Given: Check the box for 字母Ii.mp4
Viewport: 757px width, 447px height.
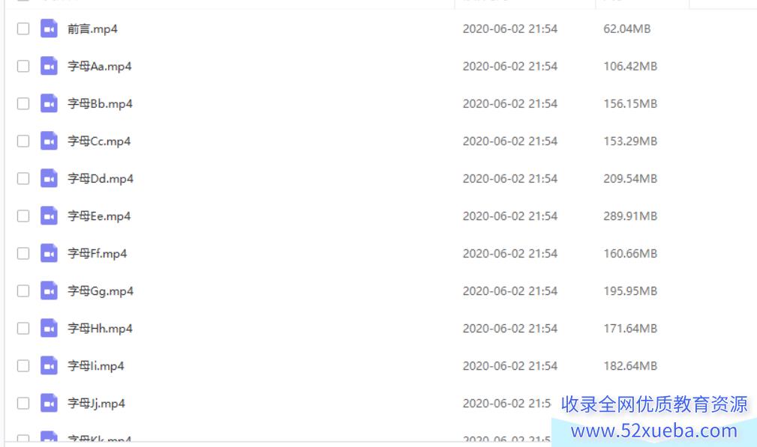Looking at the screenshot, I should coord(23,366).
